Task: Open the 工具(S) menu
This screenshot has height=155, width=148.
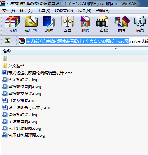Action: coord(44,11)
